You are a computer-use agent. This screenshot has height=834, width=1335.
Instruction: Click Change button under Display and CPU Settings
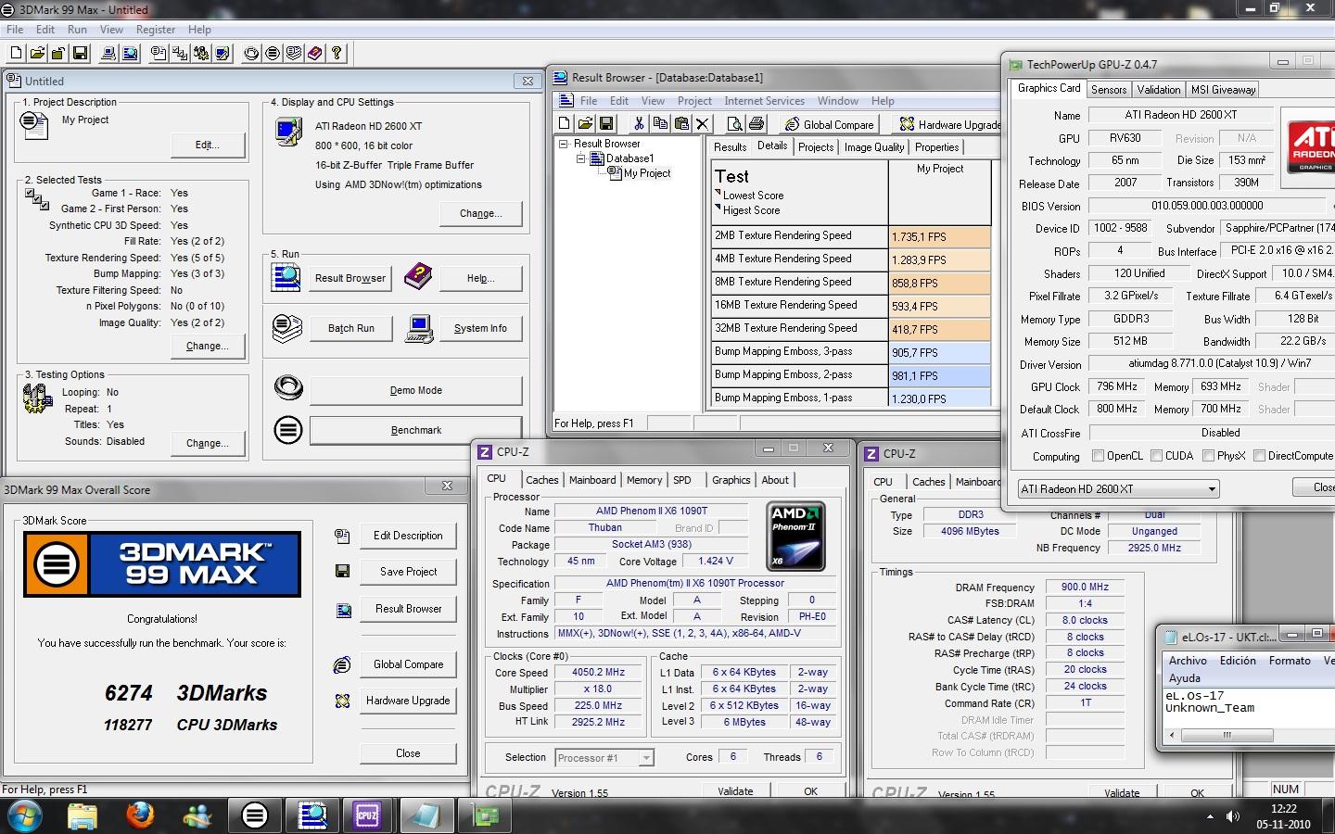(480, 213)
